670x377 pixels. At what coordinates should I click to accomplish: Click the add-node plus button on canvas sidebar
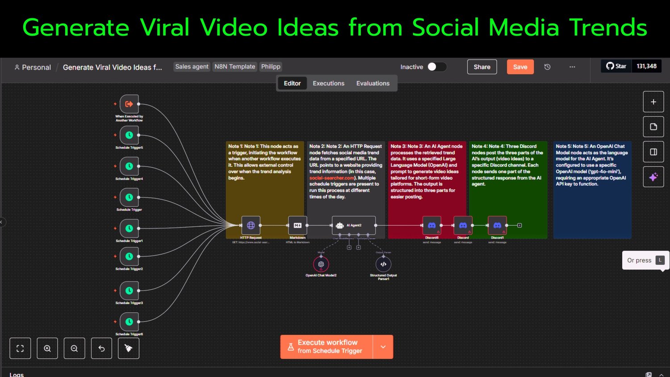[x=653, y=102]
